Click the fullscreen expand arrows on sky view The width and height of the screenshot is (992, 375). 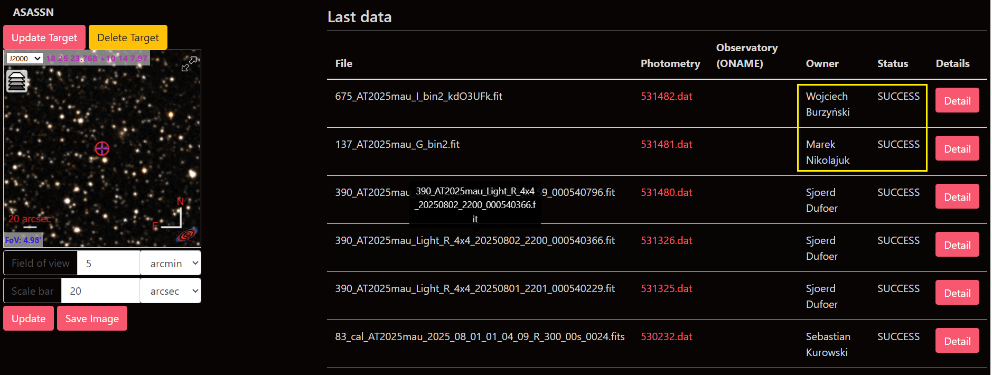(x=189, y=64)
